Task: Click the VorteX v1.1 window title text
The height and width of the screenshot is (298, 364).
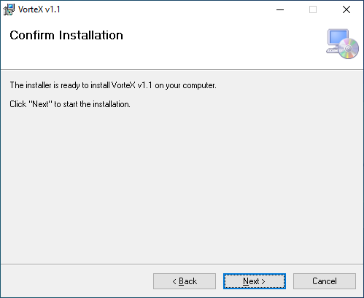Action: [39, 9]
